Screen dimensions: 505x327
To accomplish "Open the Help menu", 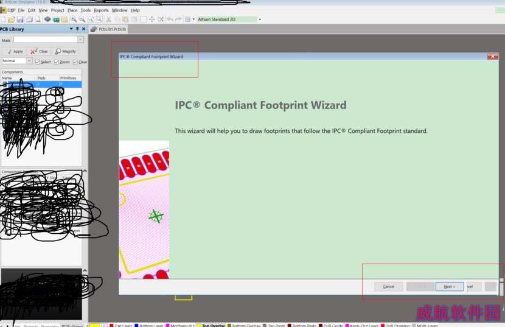I will click(135, 10).
